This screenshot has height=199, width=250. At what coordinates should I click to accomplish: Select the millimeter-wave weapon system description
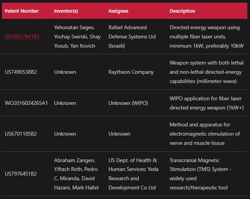206,72
